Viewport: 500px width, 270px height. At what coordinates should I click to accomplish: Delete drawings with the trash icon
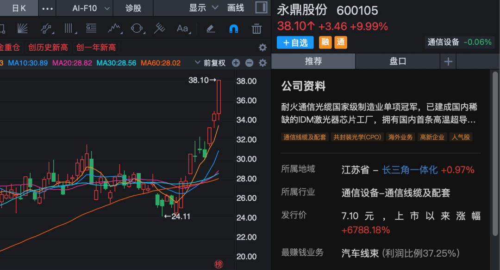pyautogui.click(x=256, y=29)
